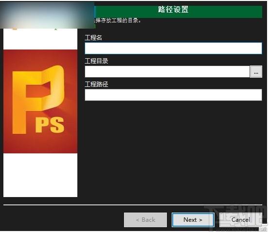Click the PPS logo image
The image size is (269, 232).
[40, 101]
